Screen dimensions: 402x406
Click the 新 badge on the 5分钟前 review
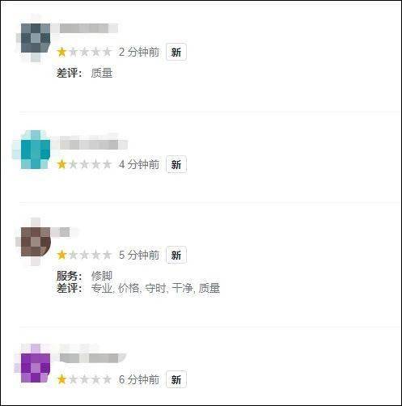point(176,255)
